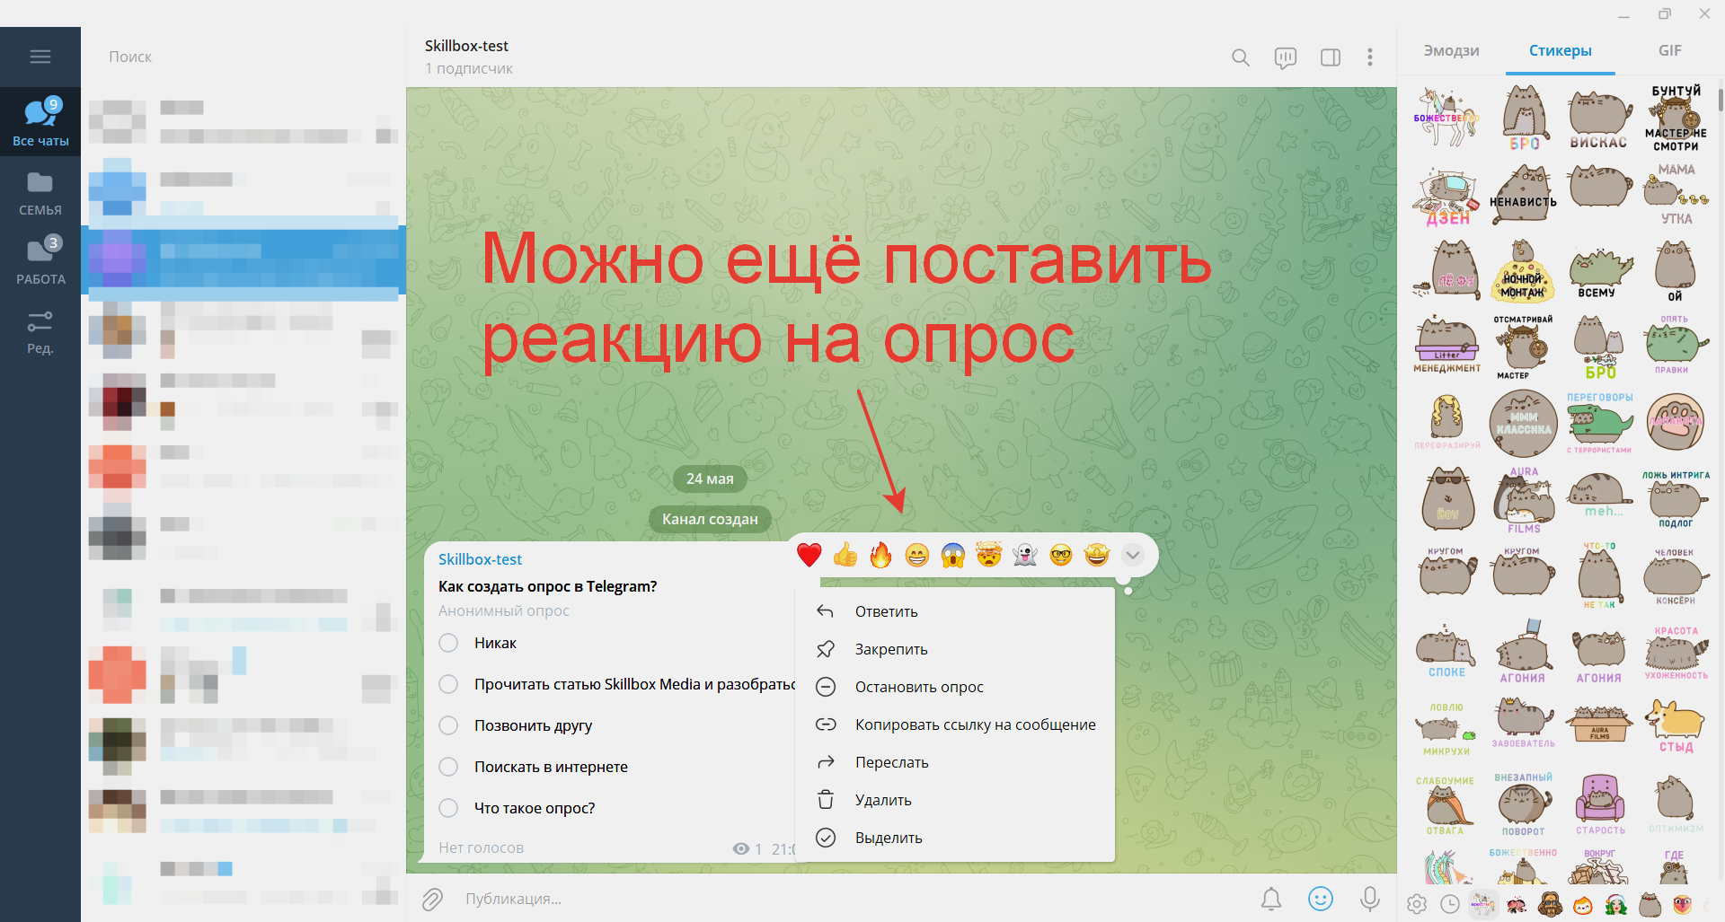
Task: Choose 'Переслать' in the context menu
Action: [955, 762]
